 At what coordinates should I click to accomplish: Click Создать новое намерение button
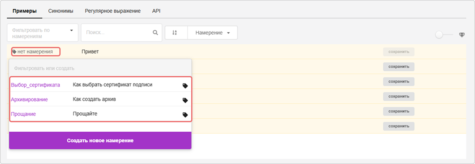(x=100, y=140)
